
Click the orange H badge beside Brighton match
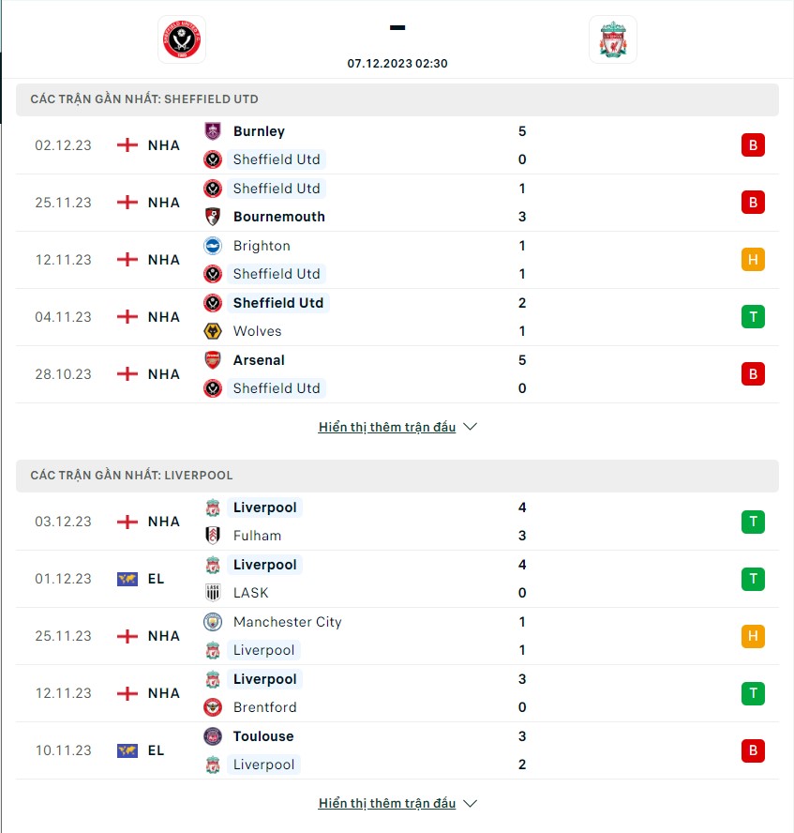tap(752, 260)
